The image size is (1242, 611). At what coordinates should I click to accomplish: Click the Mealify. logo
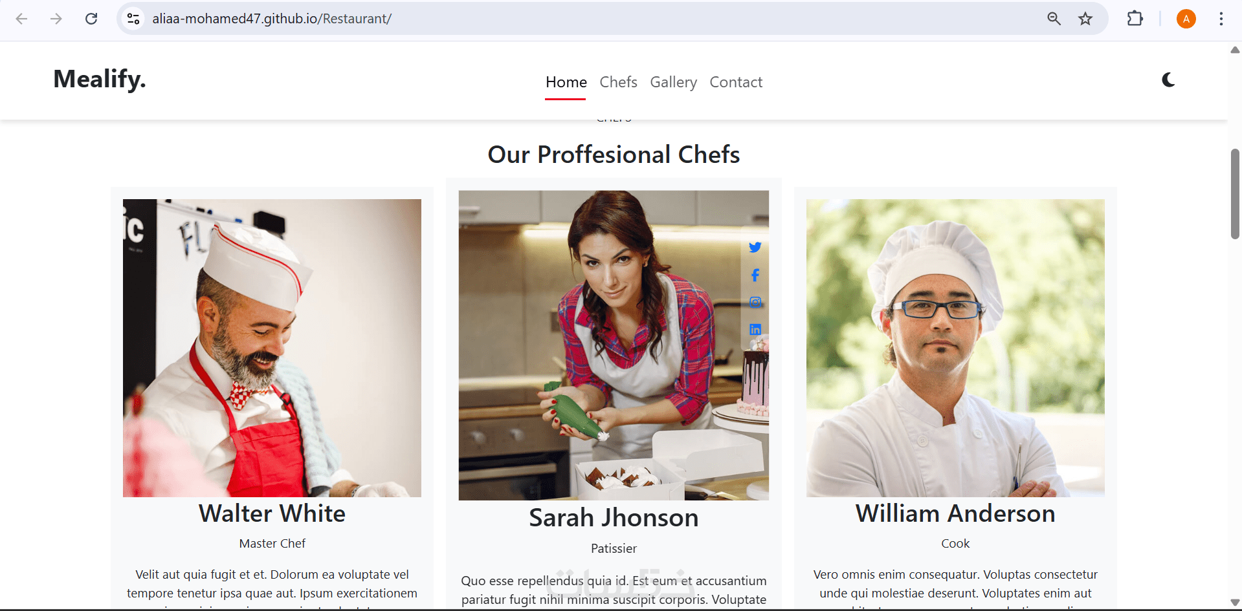pos(100,79)
